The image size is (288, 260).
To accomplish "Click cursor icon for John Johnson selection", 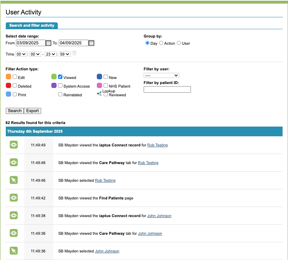I will pos(14,251).
